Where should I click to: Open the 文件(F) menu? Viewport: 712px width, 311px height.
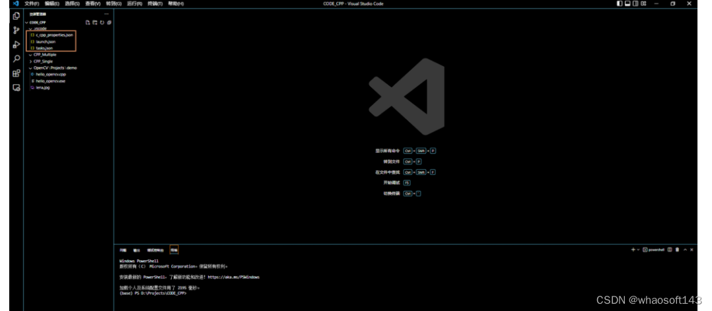point(31,3)
